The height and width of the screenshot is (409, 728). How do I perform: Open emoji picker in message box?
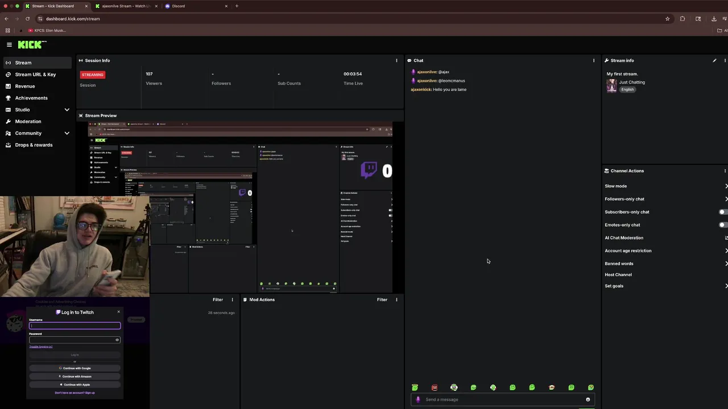pyautogui.click(x=588, y=399)
